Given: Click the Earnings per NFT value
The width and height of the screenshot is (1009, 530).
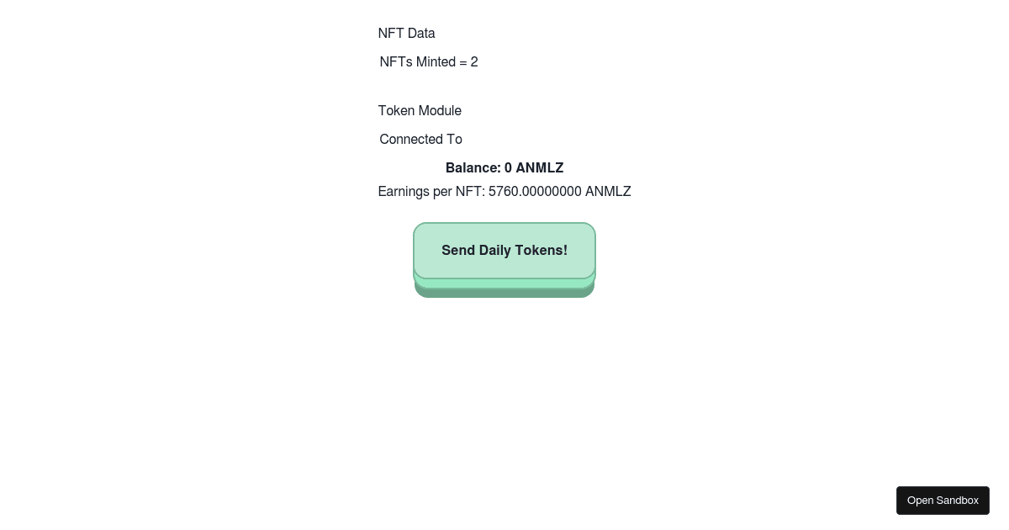Looking at the screenshot, I should pos(504,192).
